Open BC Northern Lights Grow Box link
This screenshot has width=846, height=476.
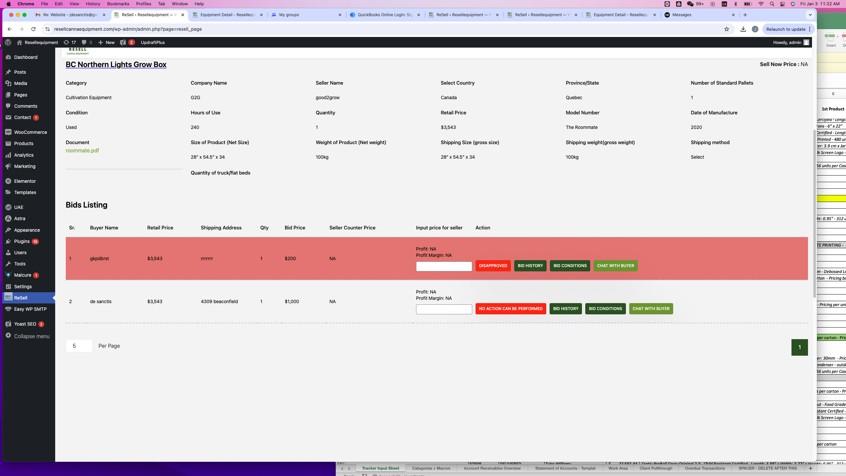click(116, 64)
